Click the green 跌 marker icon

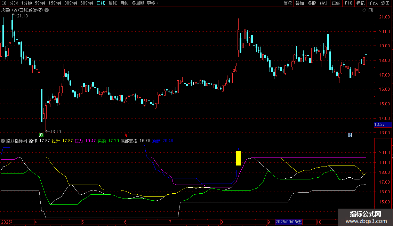(x=41, y=135)
